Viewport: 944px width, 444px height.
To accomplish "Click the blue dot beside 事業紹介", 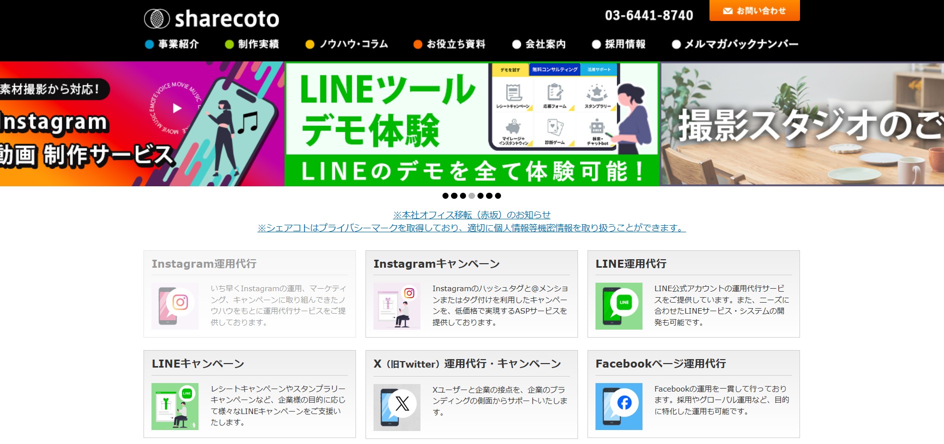I will tap(149, 44).
